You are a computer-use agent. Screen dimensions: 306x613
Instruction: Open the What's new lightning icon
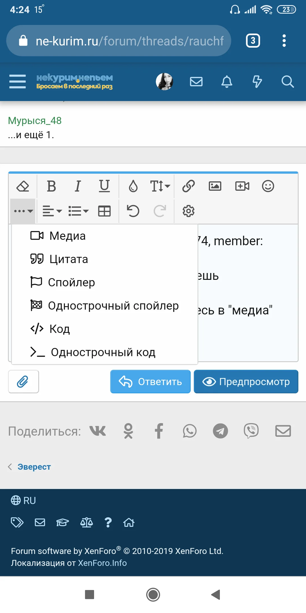pyautogui.click(x=257, y=82)
